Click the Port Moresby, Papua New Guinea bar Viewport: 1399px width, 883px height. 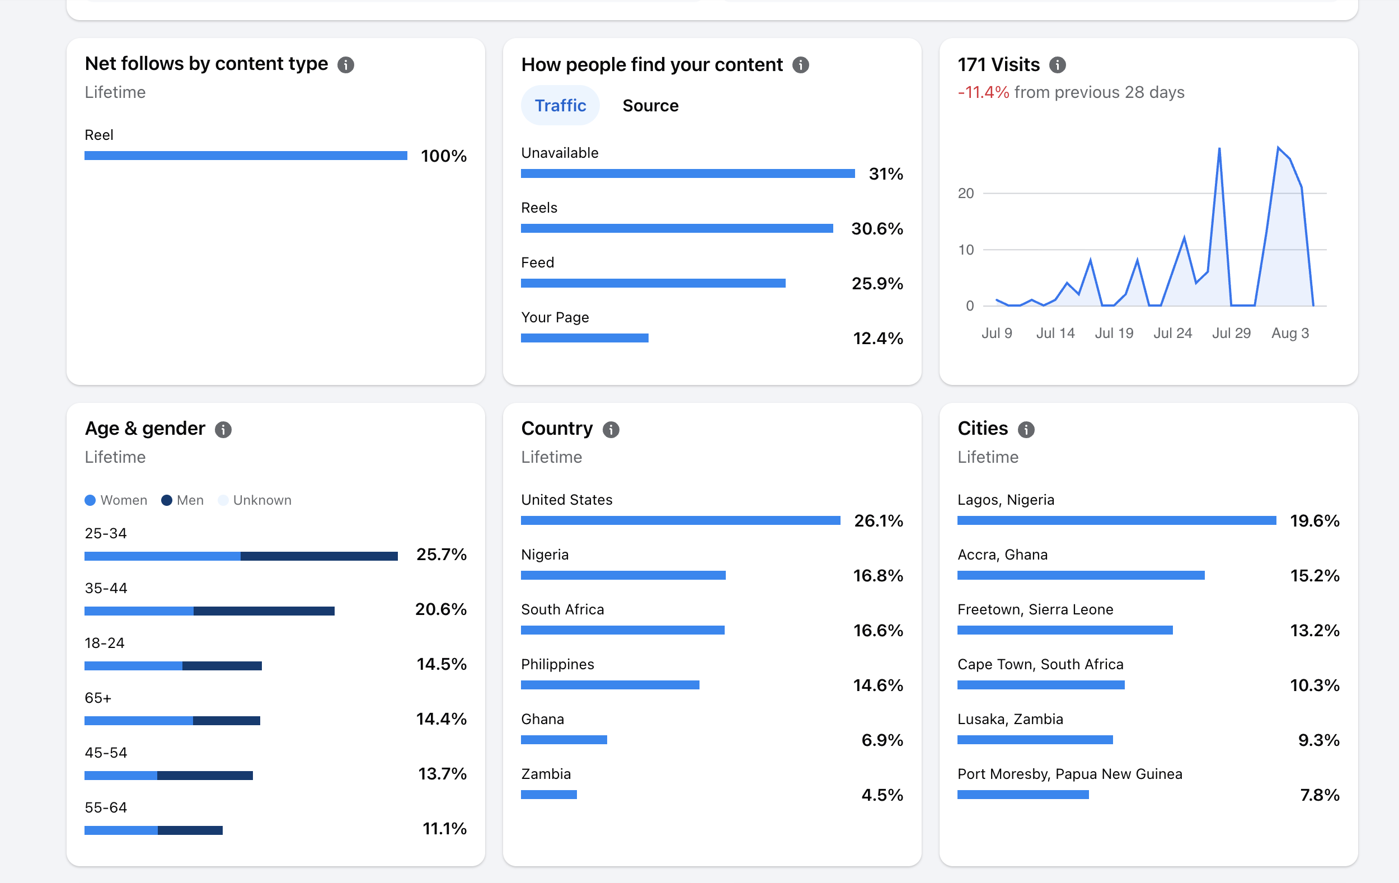pyautogui.click(x=1023, y=795)
